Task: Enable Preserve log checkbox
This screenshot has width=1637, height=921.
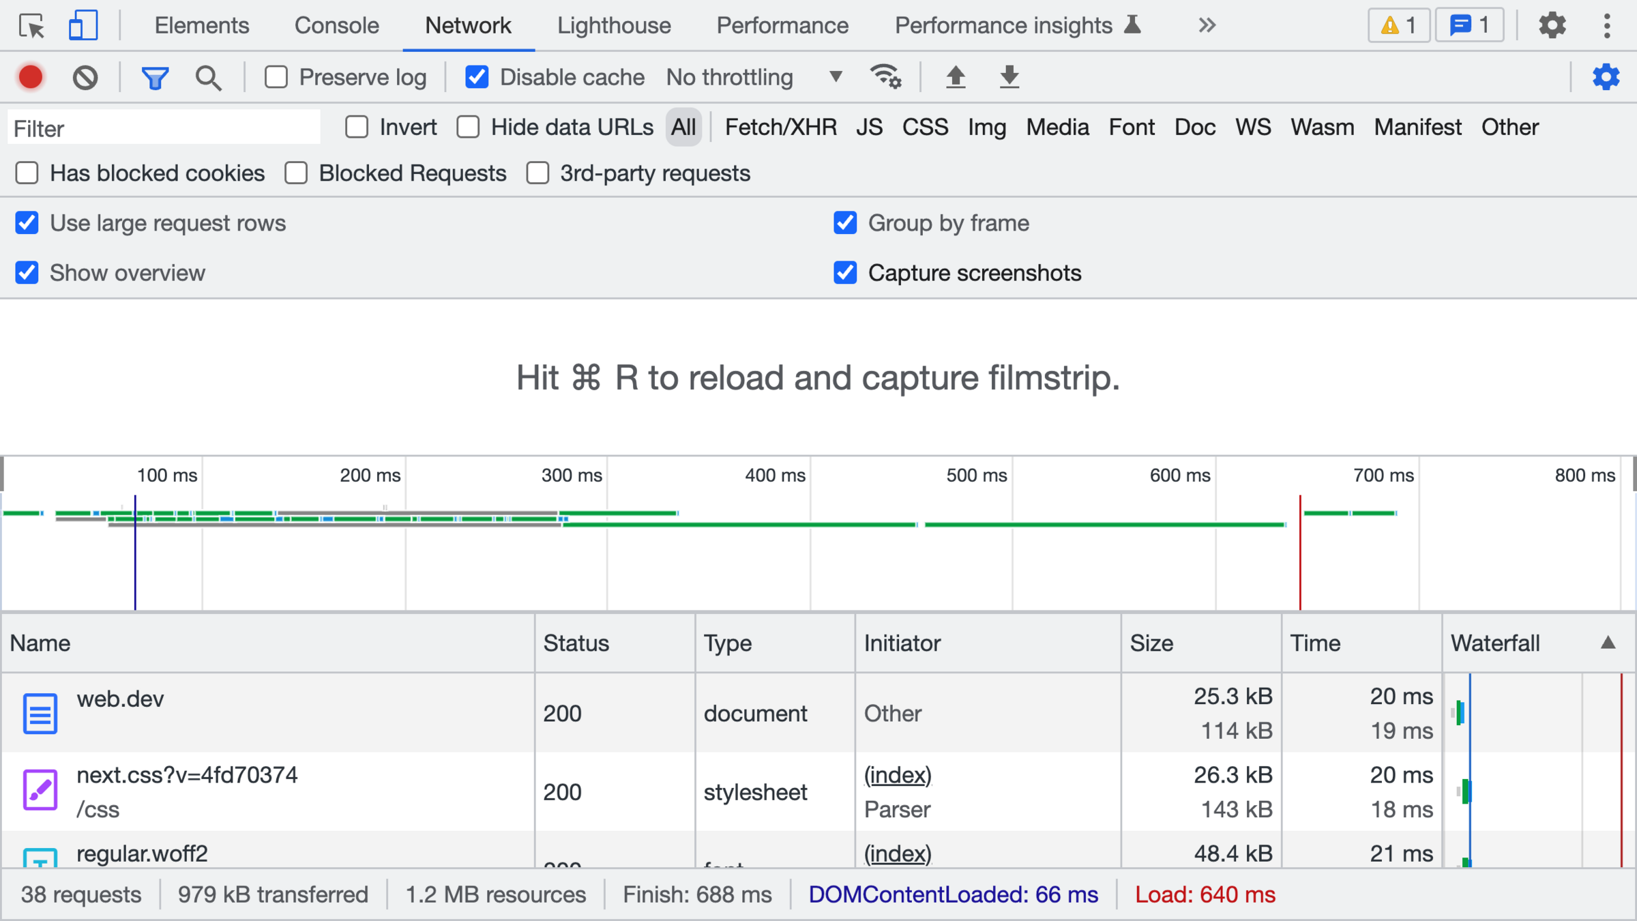Action: click(276, 77)
